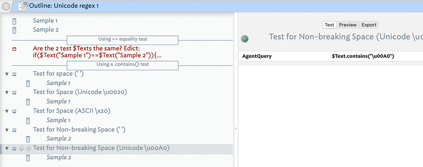
Task: Switch to the Preview tab
Action: pos(347,25)
